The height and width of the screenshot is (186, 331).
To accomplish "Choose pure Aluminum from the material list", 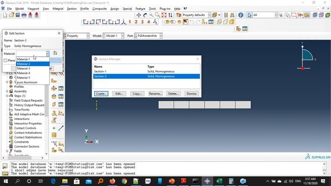I will [33, 83].
